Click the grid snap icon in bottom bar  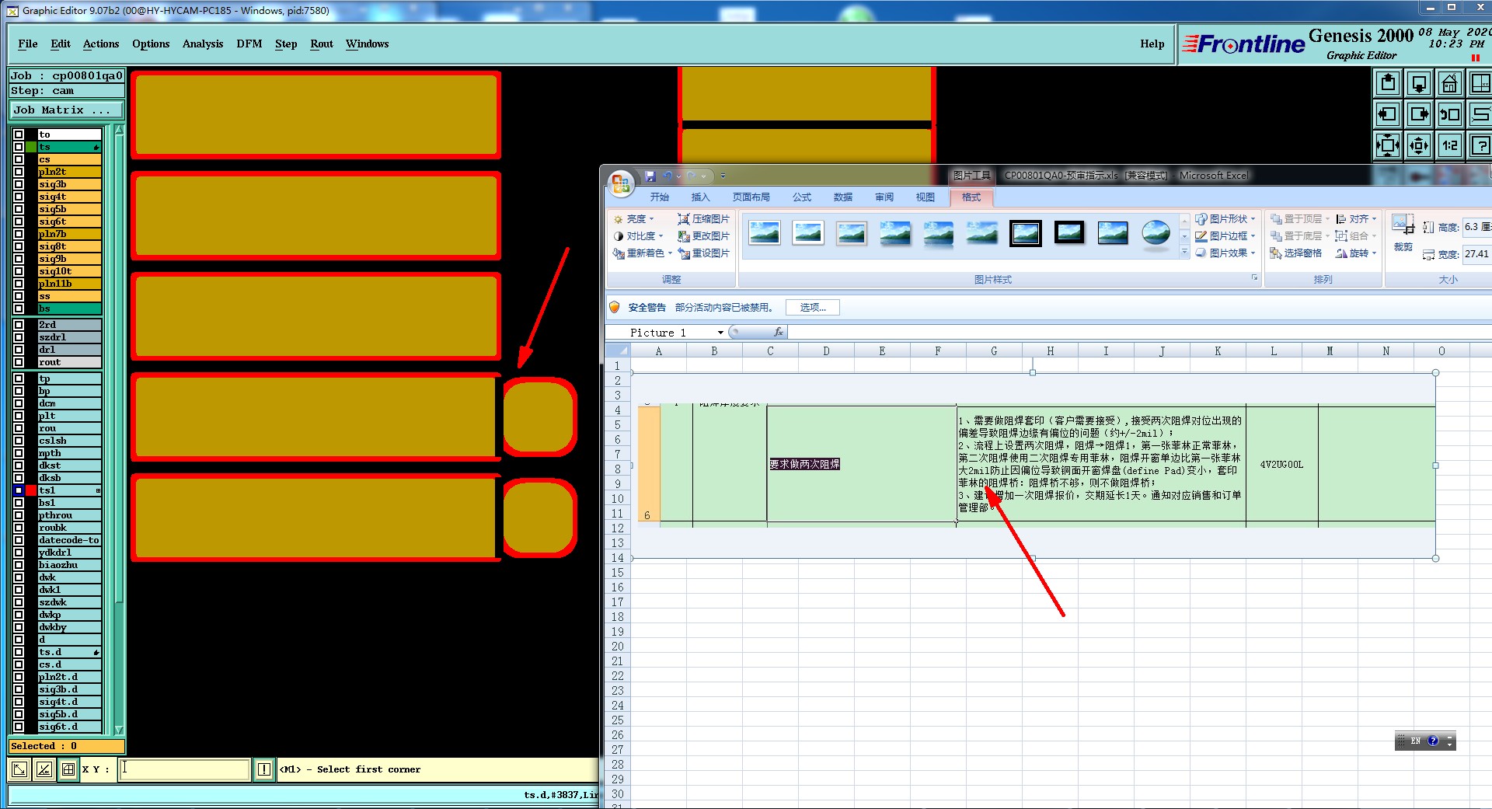click(68, 769)
